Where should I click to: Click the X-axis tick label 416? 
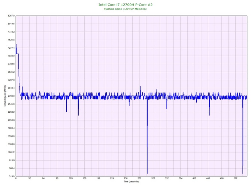pyautogui.click(x=194, y=178)
